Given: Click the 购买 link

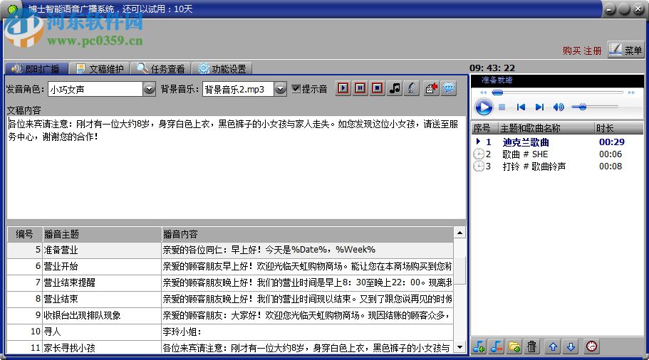Looking at the screenshot, I should pyautogui.click(x=571, y=51).
